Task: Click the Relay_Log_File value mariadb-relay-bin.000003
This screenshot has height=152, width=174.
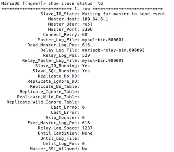Action: [x=113, y=50]
